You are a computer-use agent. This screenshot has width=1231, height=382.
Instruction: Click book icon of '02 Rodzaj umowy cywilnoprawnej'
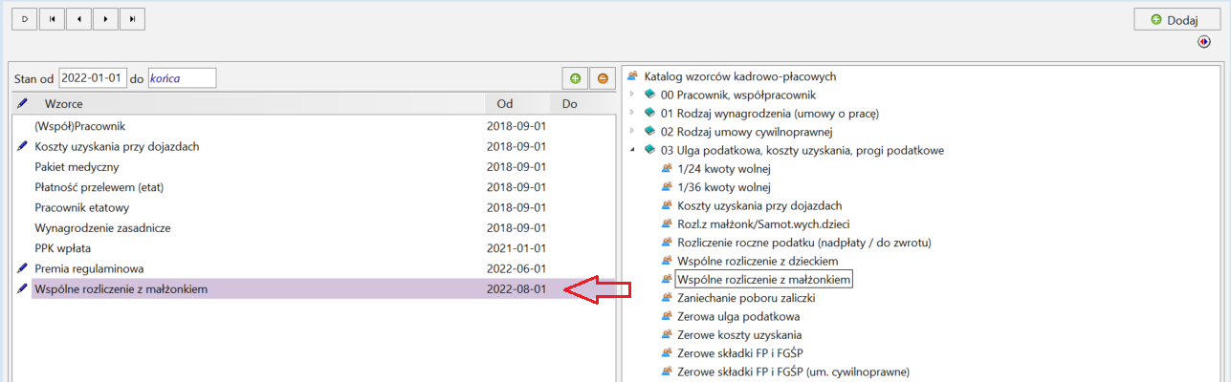[x=650, y=131]
